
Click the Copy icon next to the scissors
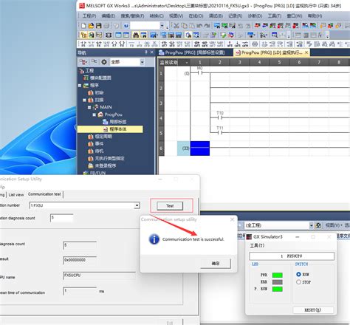click(x=184, y=26)
